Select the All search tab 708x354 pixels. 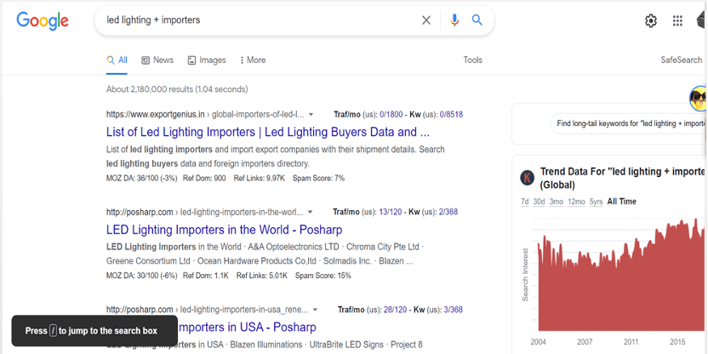click(x=117, y=60)
